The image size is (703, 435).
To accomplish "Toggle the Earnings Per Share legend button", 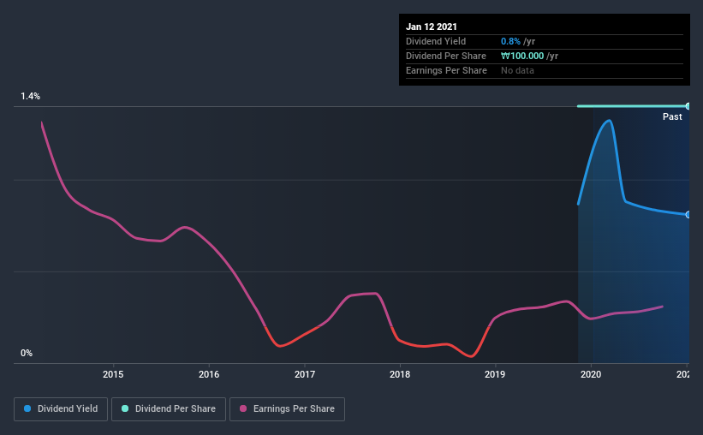I will pyautogui.click(x=287, y=409).
